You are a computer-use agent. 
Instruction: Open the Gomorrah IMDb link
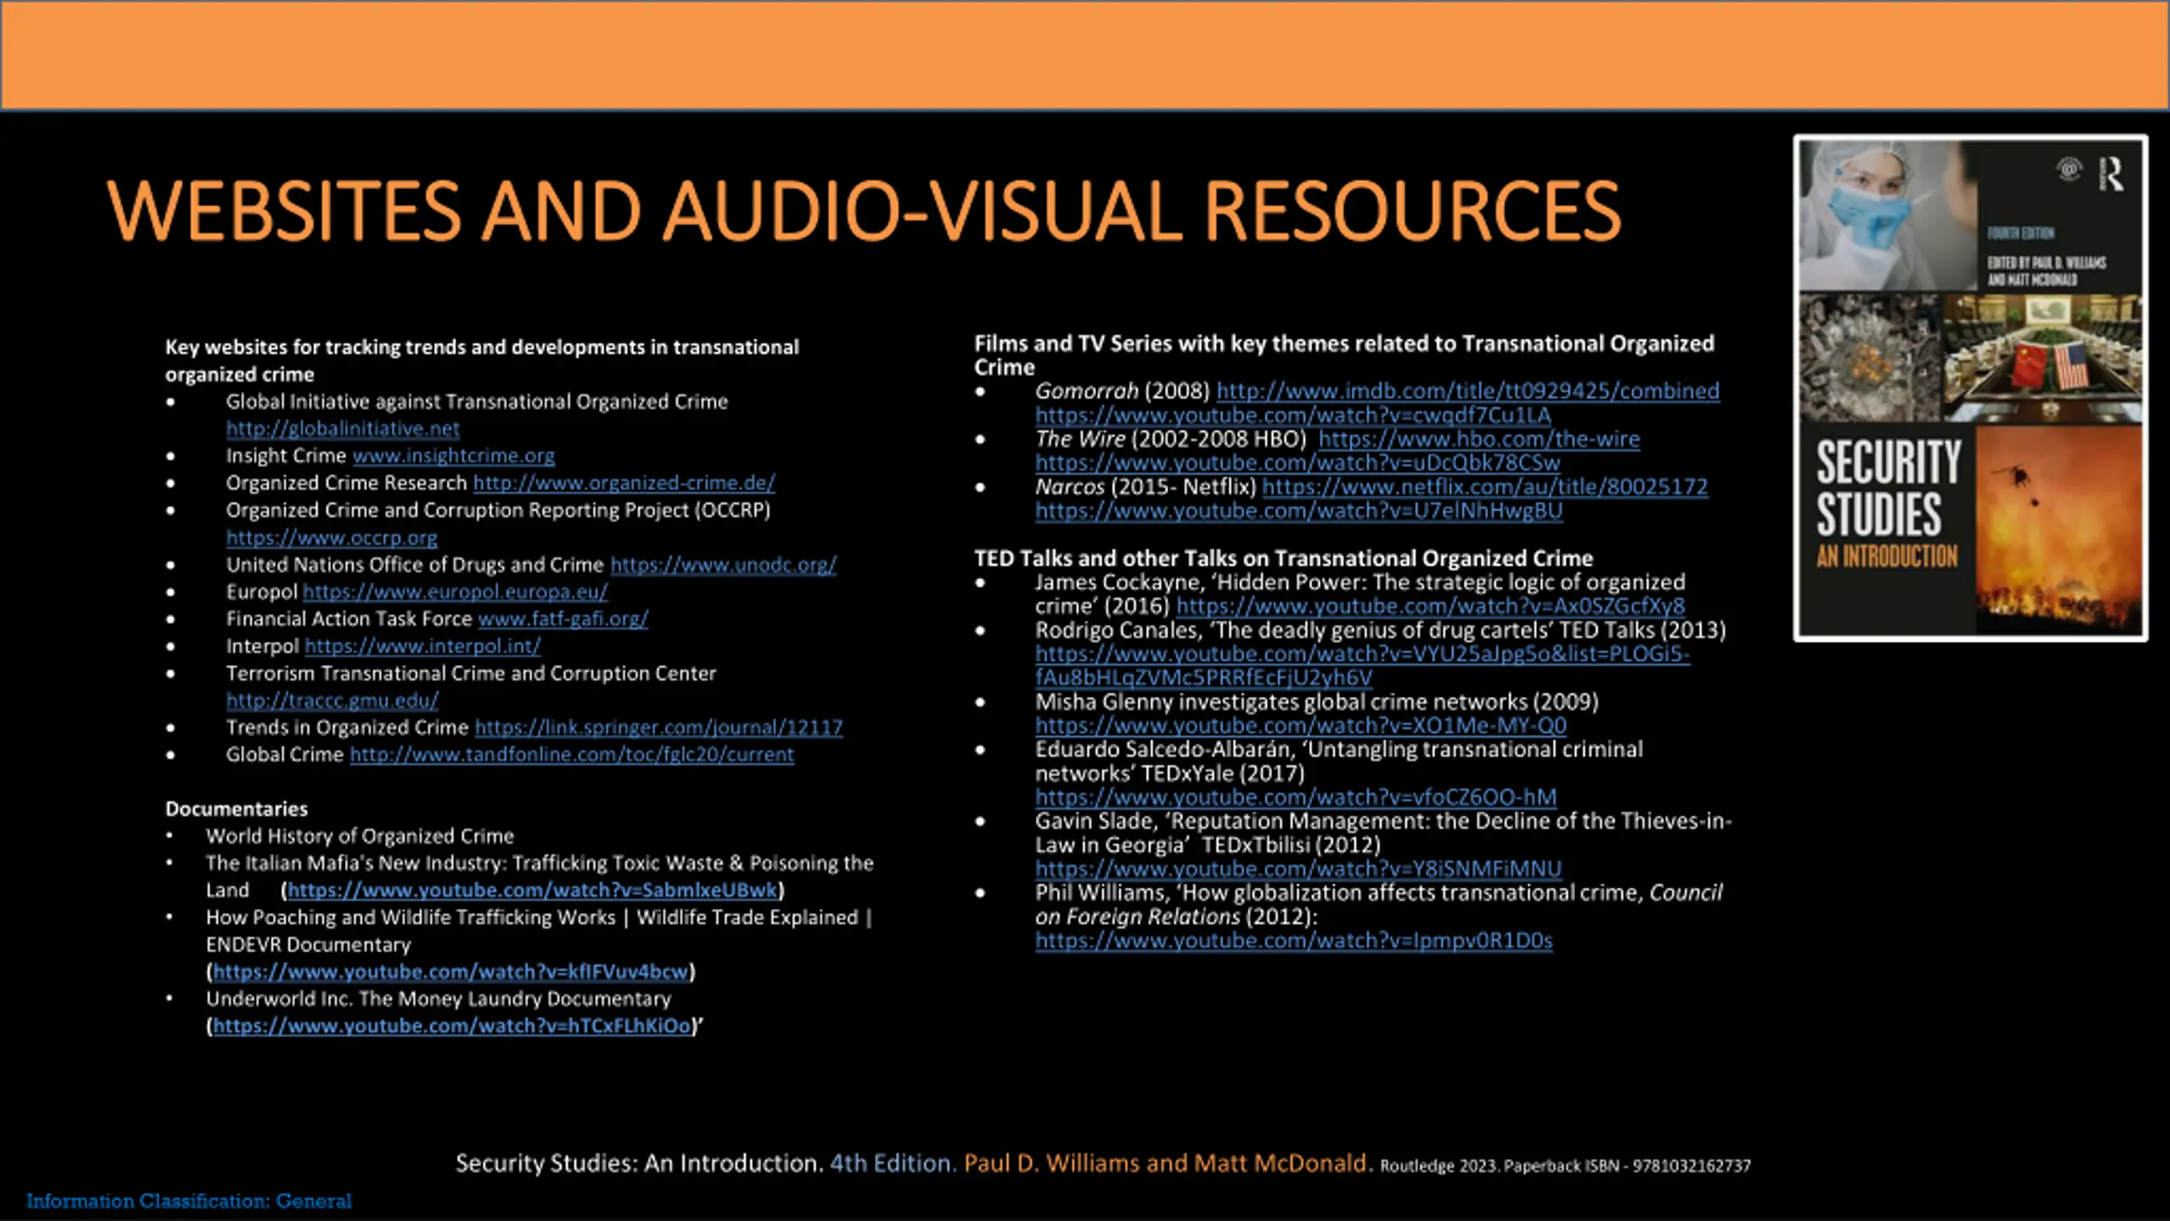coord(1468,391)
